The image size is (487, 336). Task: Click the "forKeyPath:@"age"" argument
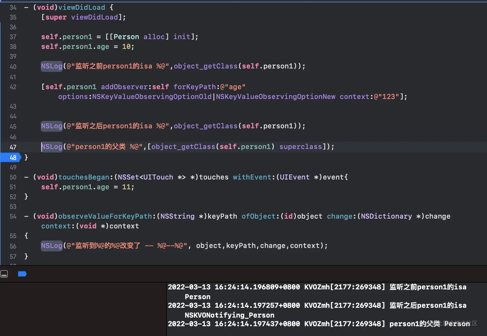pyautogui.click(x=209, y=87)
